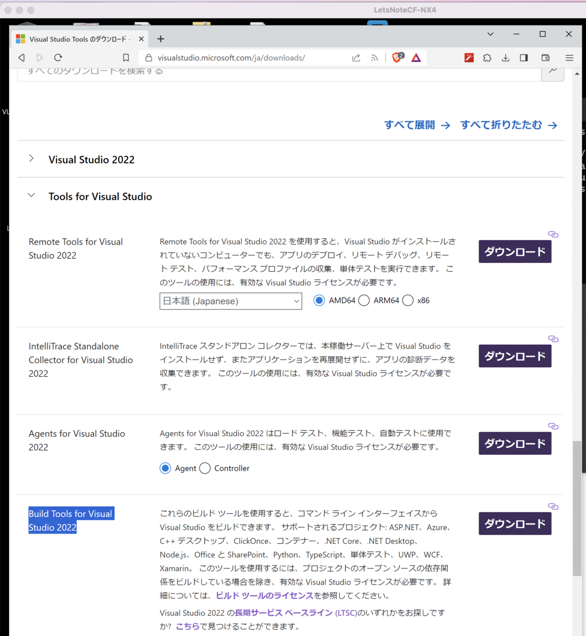Open Brave Rewards triangle icon
Screen dimensions: 586x636
tap(416, 58)
